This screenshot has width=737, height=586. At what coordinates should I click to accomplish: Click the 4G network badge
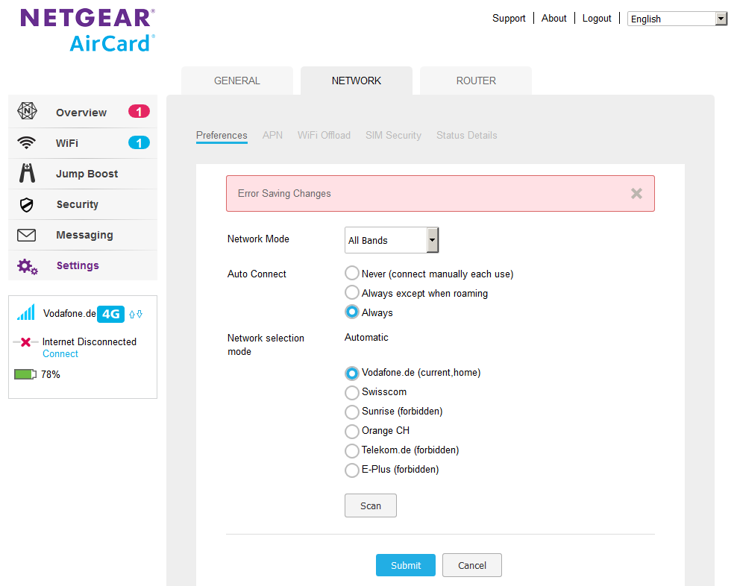pos(110,314)
